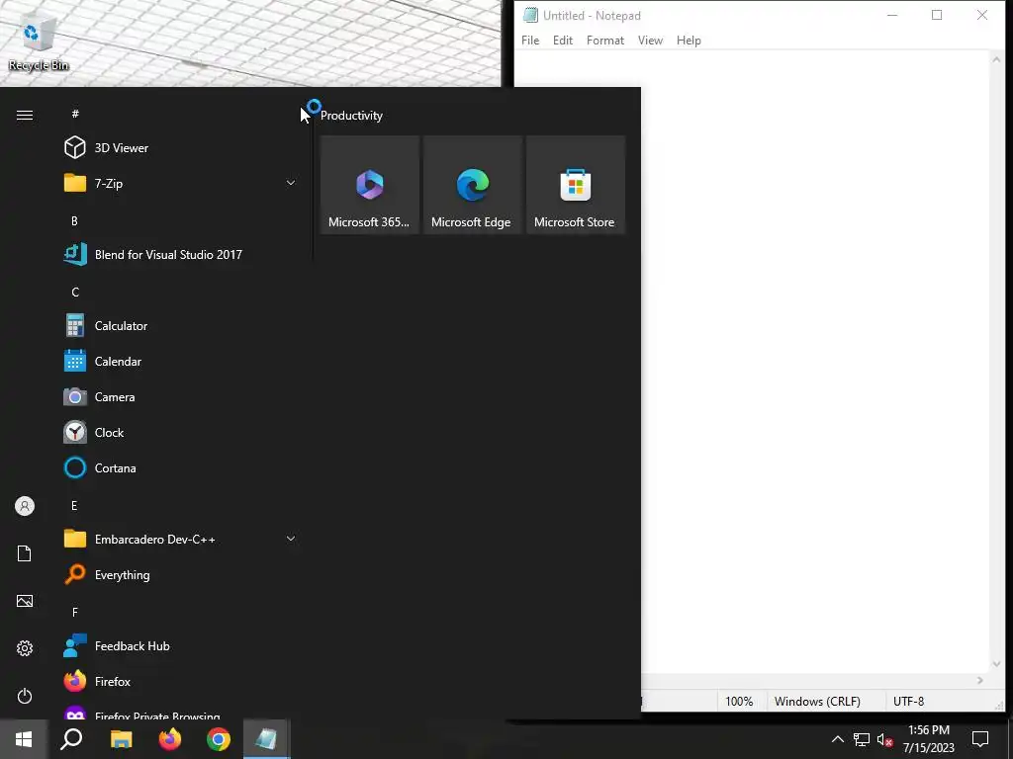Screen dimensions: 1013x759
Task: Click the F letter group header
Action: pos(75,612)
